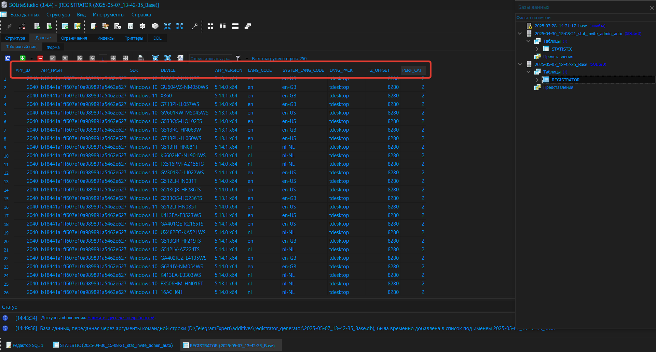This screenshot has height=352, width=656.
Task: Open the SQL function editor (Fx) icon
Action: tap(118, 26)
